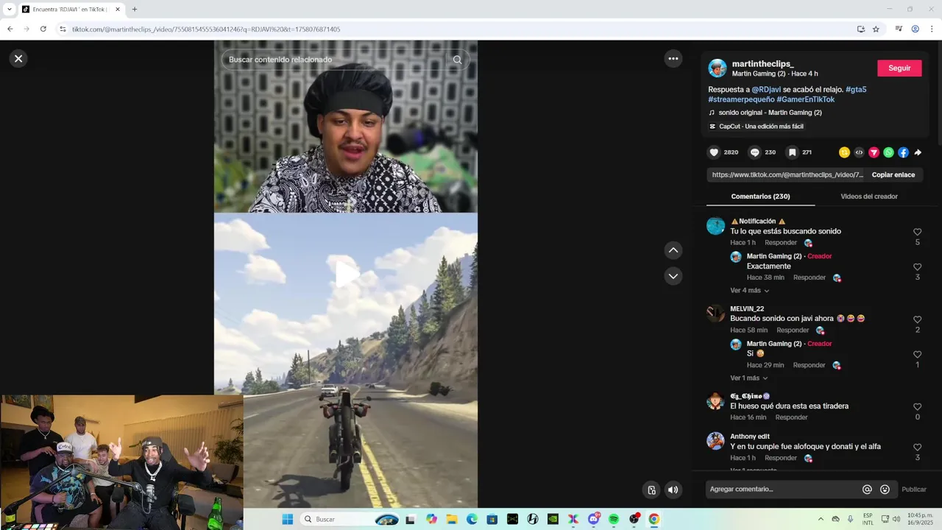Open Chrome's tab search dropdown arrow
The image size is (942, 530).
(x=9, y=10)
